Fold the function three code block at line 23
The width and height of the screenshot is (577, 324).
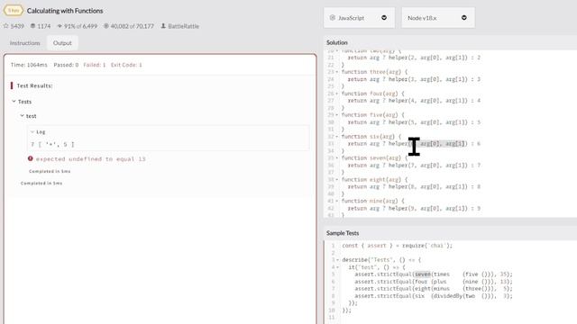[x=336, y=72]
